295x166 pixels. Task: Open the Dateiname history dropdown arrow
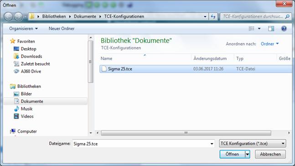pyautogui.click(x=212, y=144)
